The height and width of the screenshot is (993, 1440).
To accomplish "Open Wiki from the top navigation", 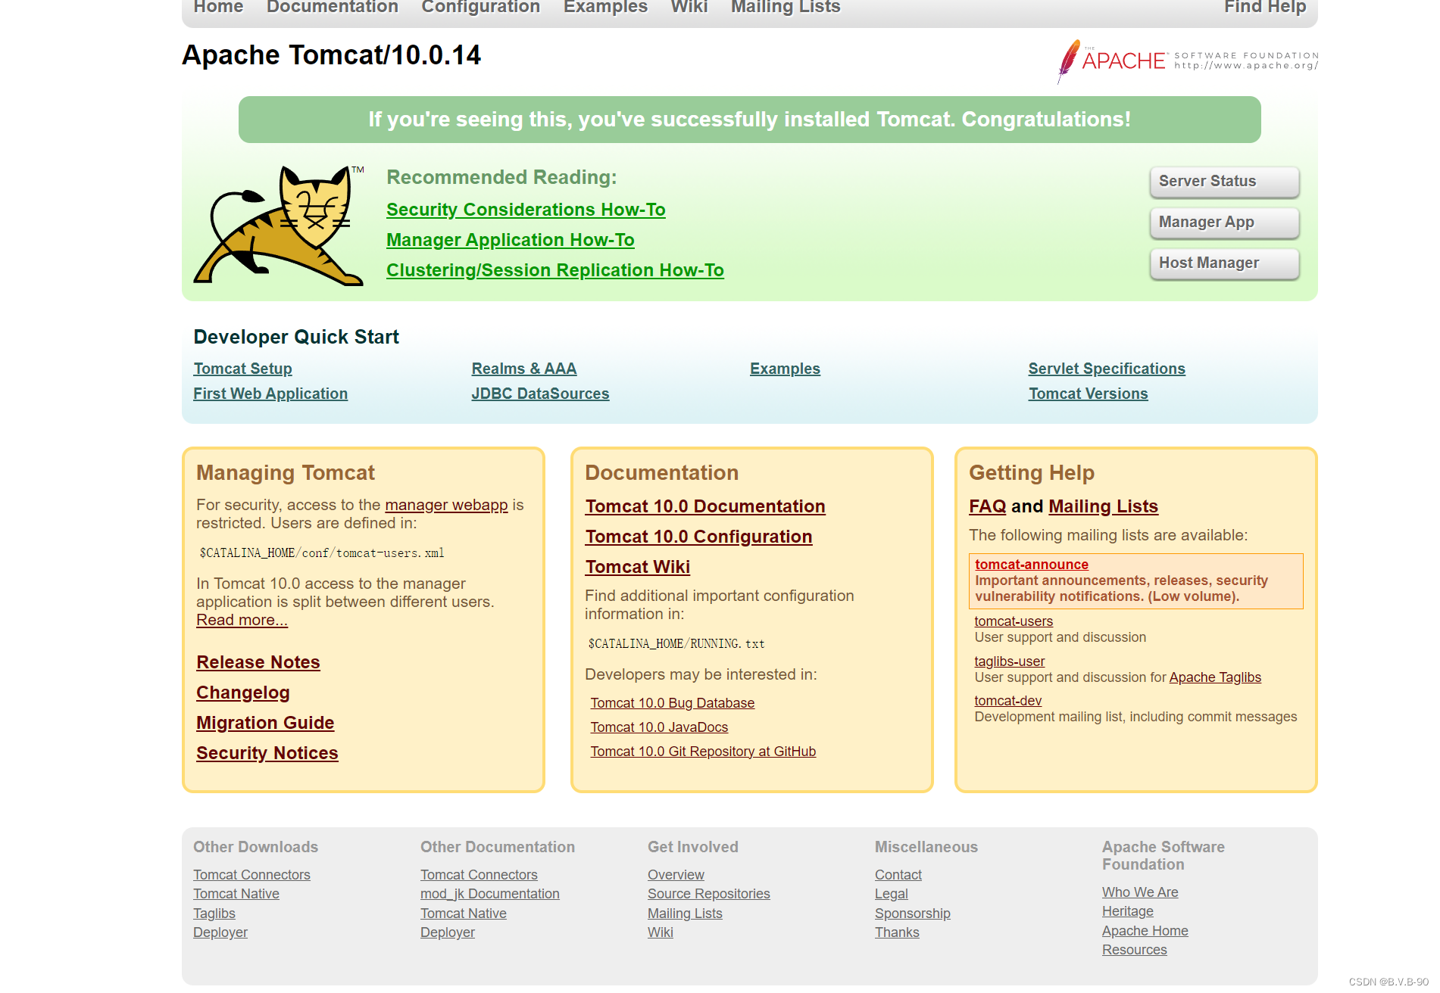I will pyautogui.click(x=689, y=7).
